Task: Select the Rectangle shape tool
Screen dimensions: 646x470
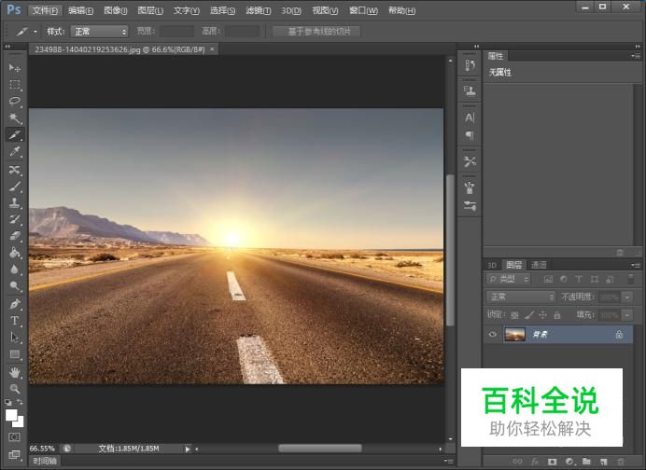Action: tap(15, 354)
